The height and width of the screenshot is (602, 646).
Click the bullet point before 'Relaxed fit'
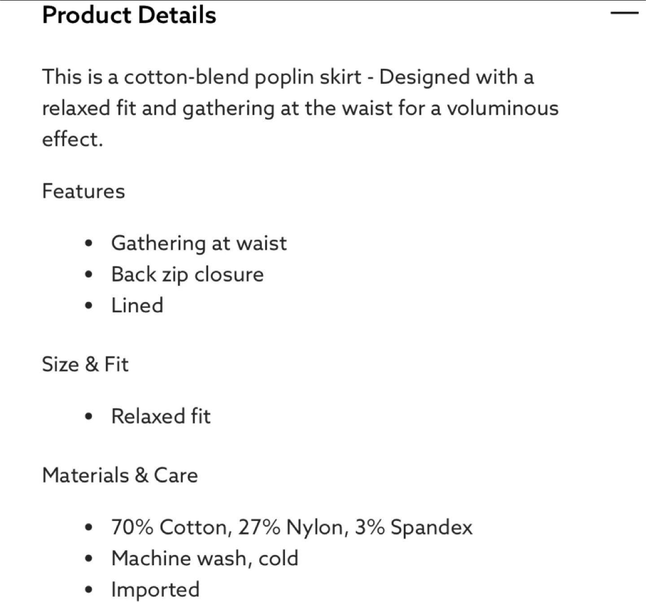tap(89, 417)
